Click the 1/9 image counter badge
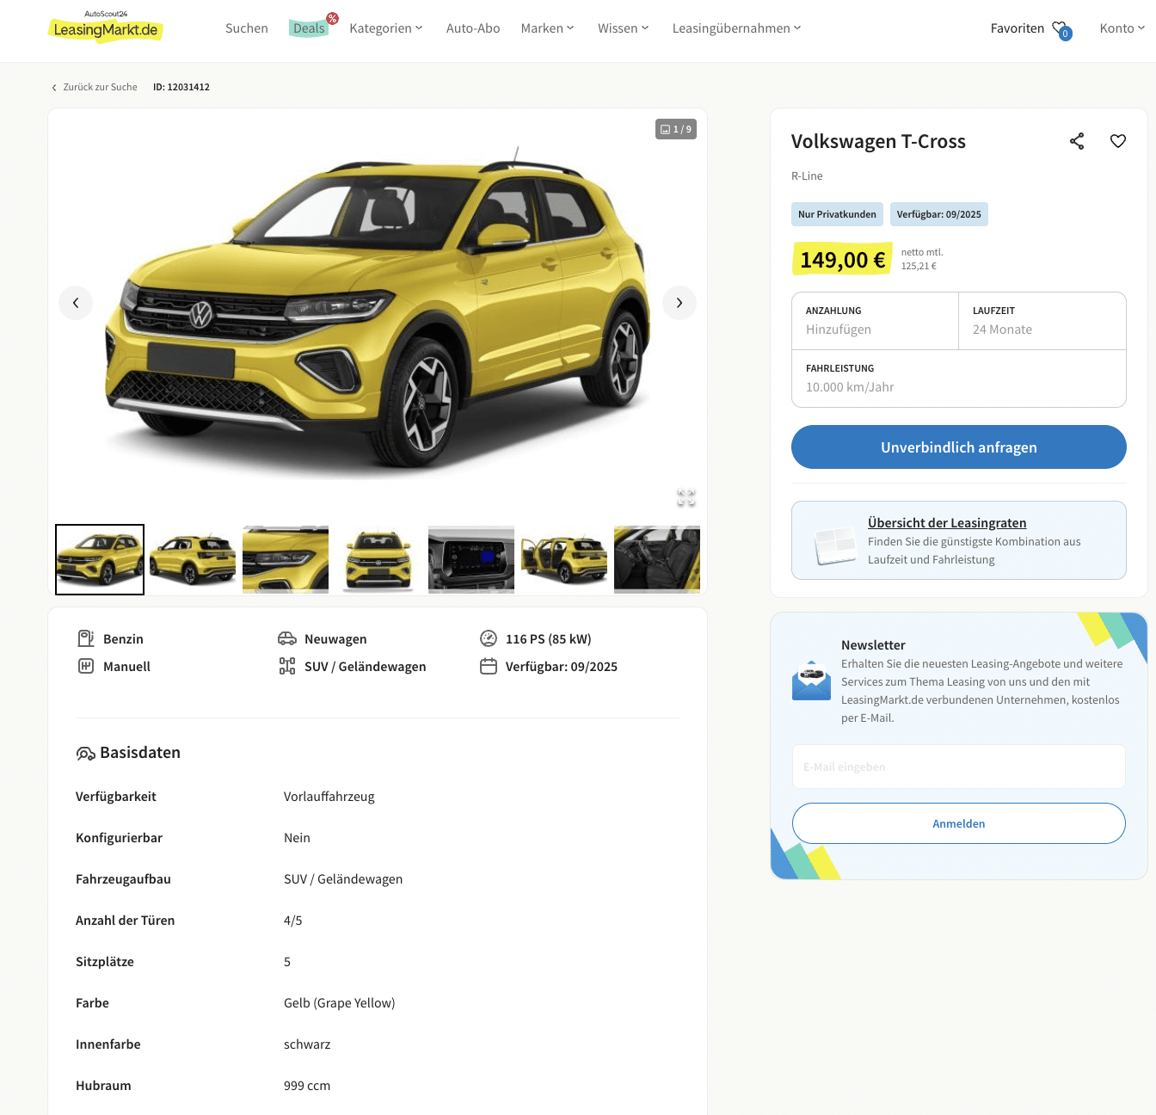The width and height of the screenshot is (1156, 1115). pyautogui.click(x=676, y=129)
